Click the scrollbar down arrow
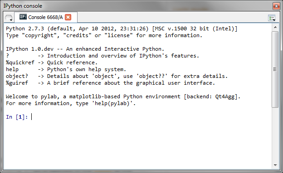Screen dimensions: 283x173 tap(275, 165)
